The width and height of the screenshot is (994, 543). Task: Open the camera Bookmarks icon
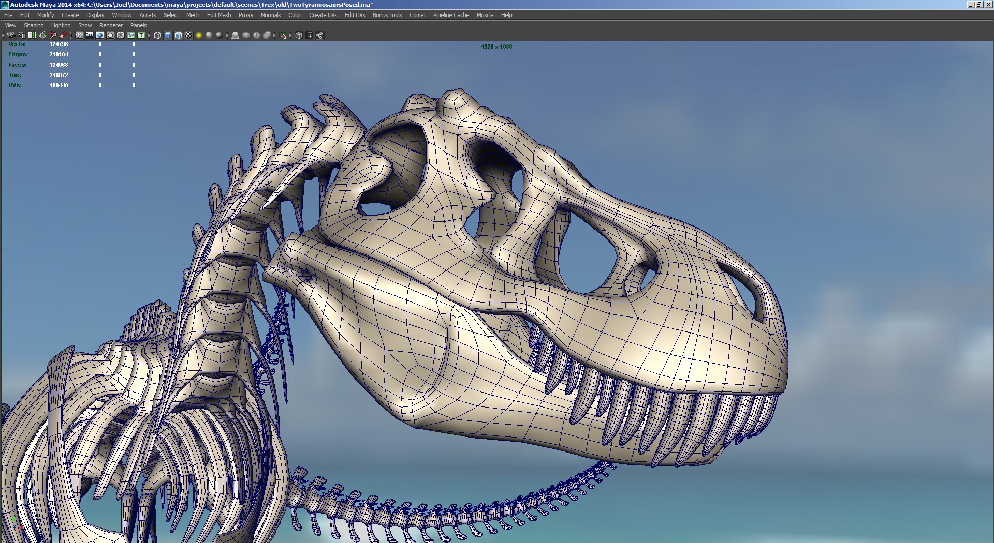32,35
